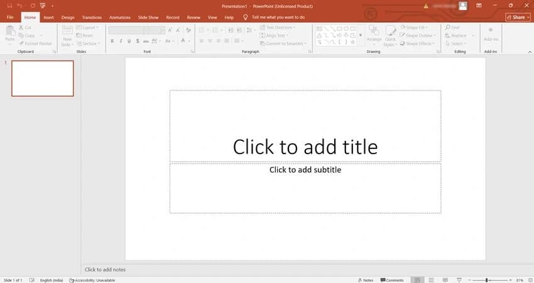Toggle Notes pane in status bar
The image size is (534, 283).
pos(366,280)
